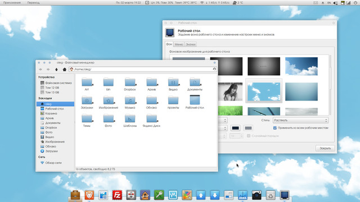This screenshot has height=202, width=360.
Task: Launch the camera app in the dock
Action: pyautogui.click(x=256, y=195)
